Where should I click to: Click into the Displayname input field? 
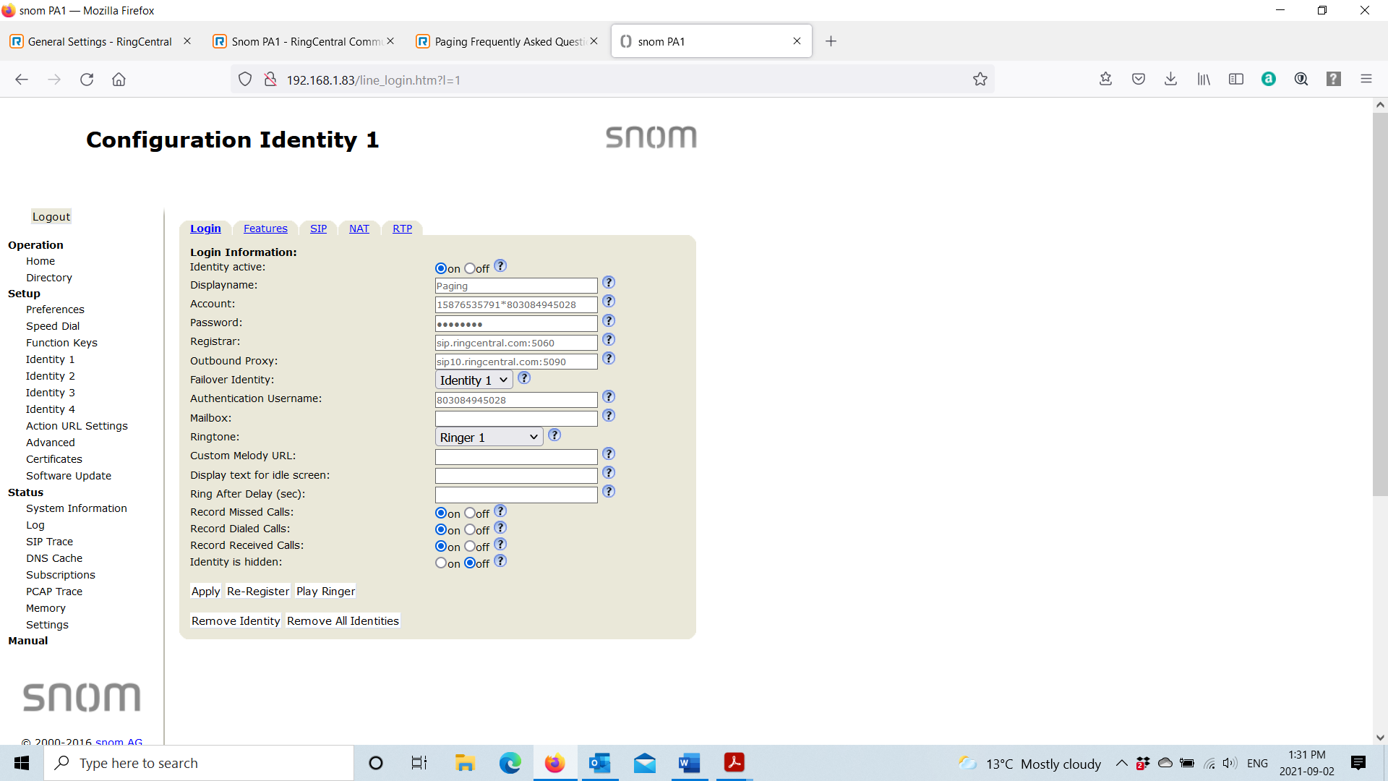point(516,286)
